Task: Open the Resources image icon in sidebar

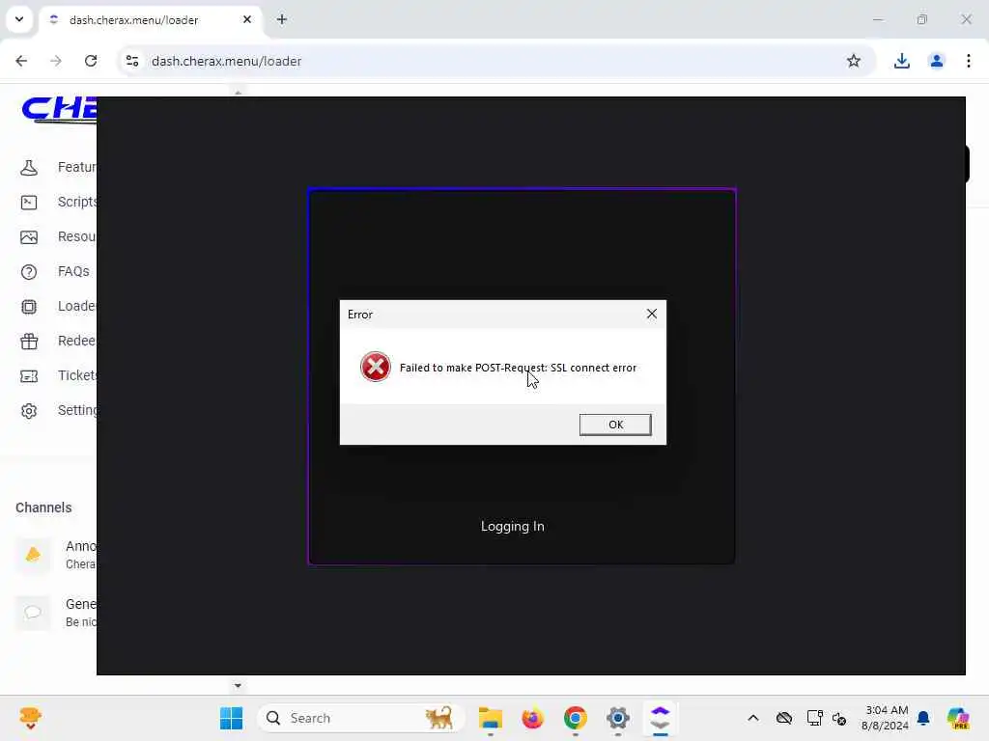Action: pyautogui.click(x=29, y=237)
